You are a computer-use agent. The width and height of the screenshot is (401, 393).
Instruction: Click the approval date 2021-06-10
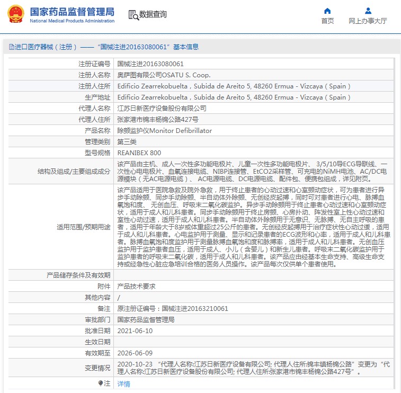(135, 331)
